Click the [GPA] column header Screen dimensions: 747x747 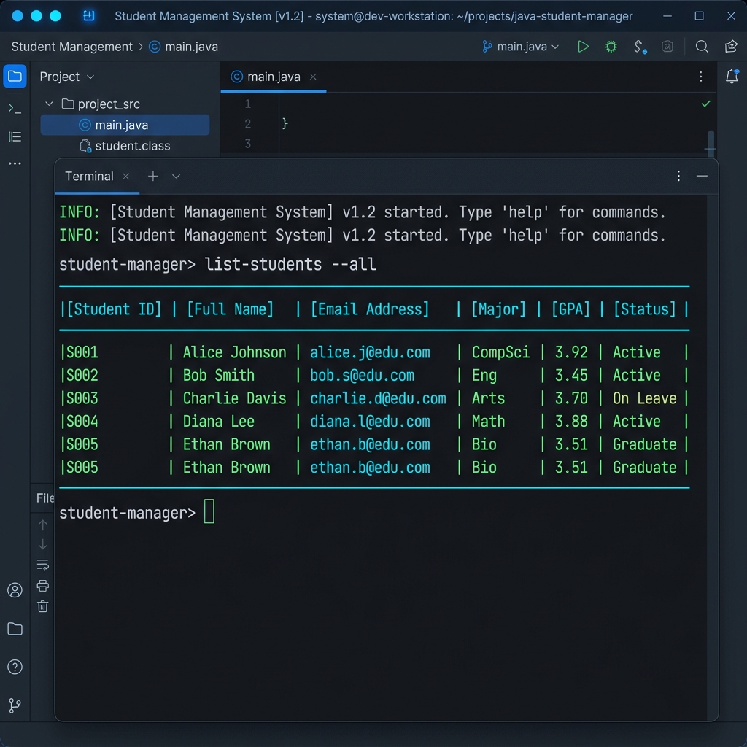click(x=570, y=309)
